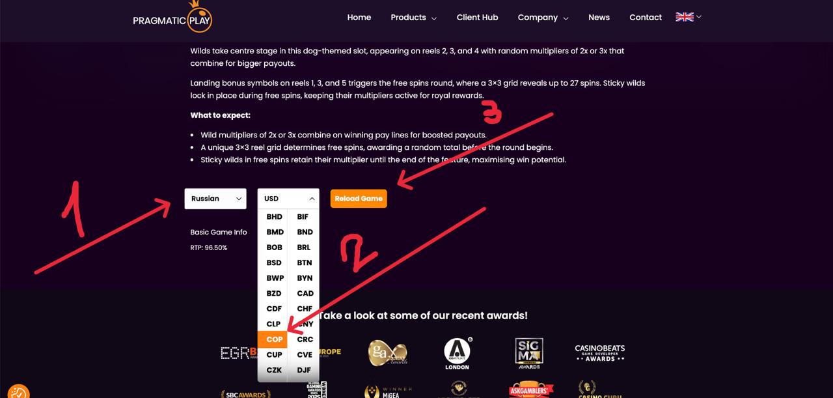
Task: Open the Client Hub page
Action: click(x=477, y=18)
